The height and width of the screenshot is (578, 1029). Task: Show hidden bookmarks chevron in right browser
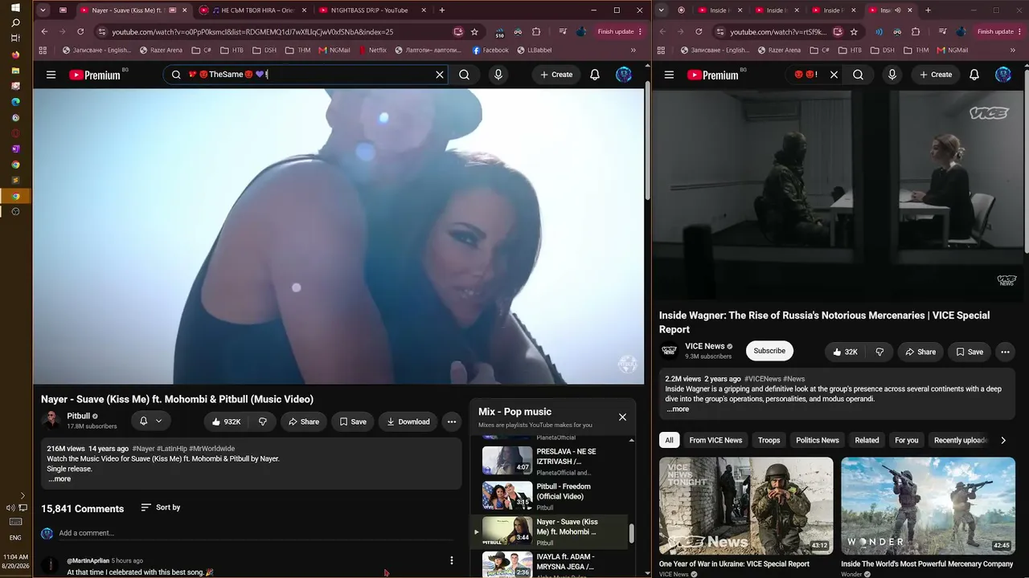[x=1013, y=50]
